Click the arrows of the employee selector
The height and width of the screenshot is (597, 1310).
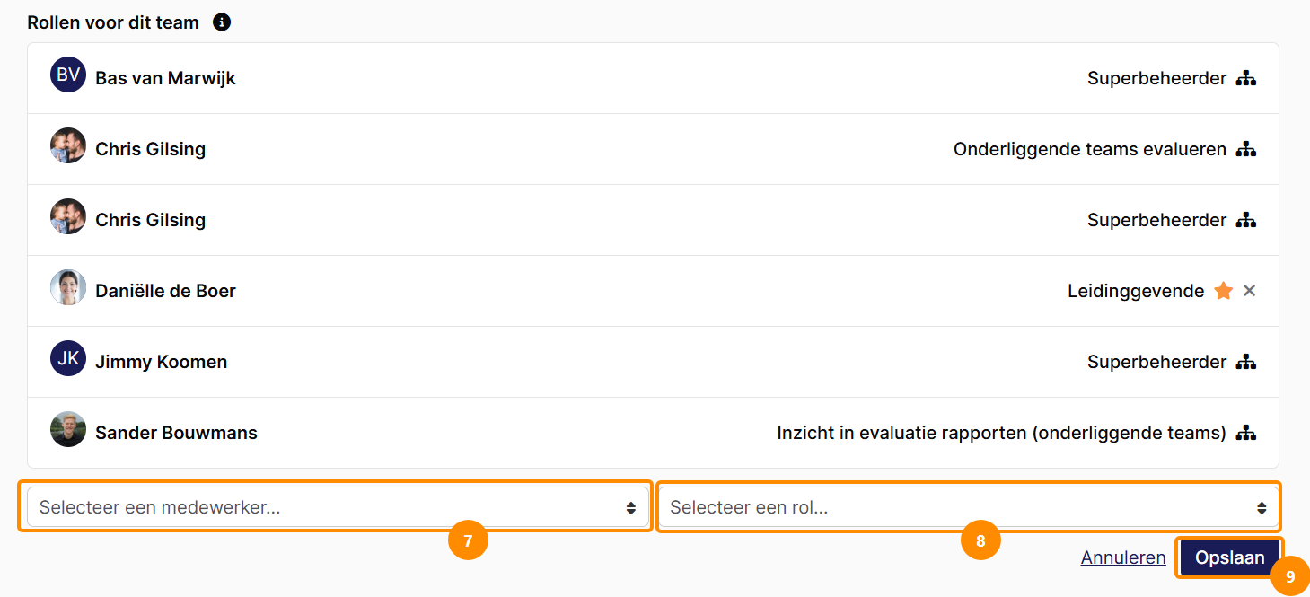tap(631, 508)
